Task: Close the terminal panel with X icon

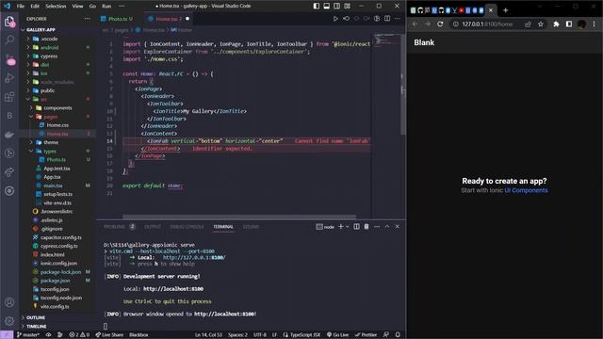Action: (398, 227)
